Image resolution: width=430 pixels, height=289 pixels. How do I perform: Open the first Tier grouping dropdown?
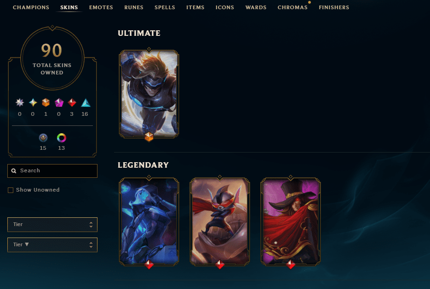click(52, 225)
